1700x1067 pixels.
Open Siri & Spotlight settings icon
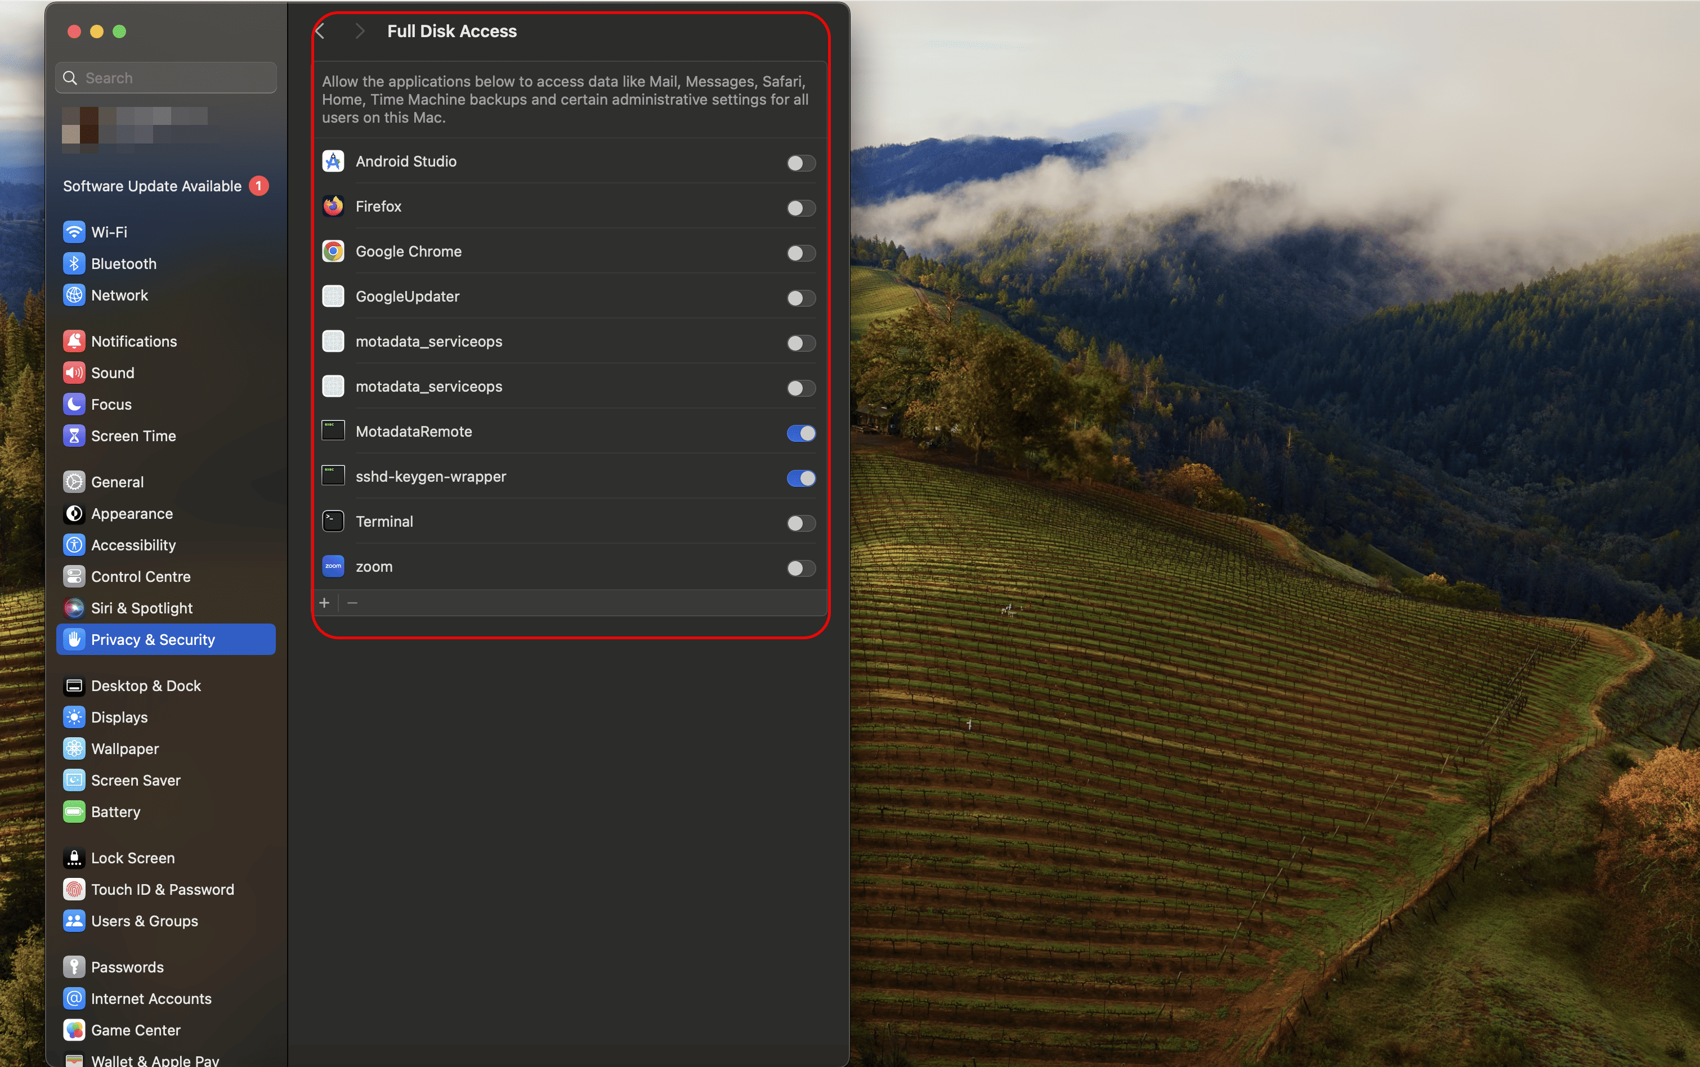(x=74, y=608)
